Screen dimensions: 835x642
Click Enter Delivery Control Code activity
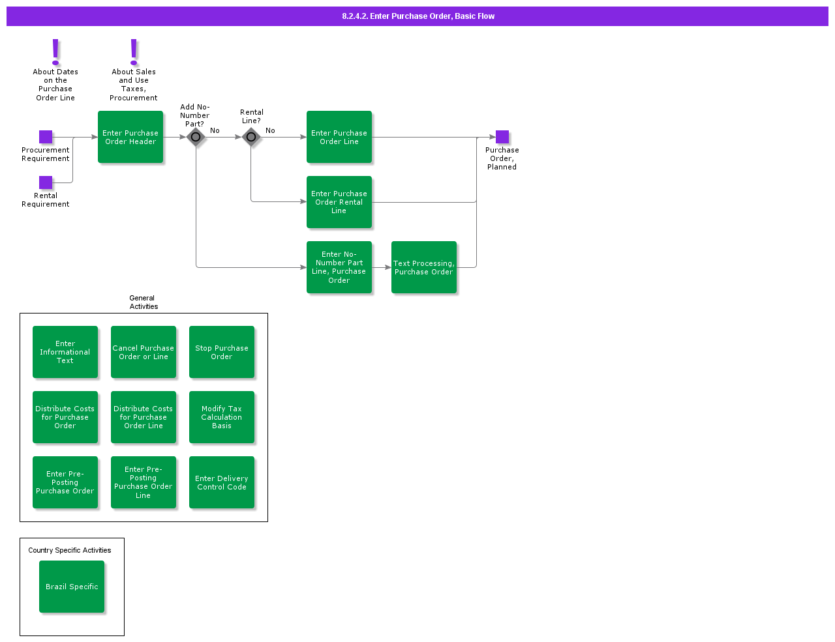tap(222, 482)
